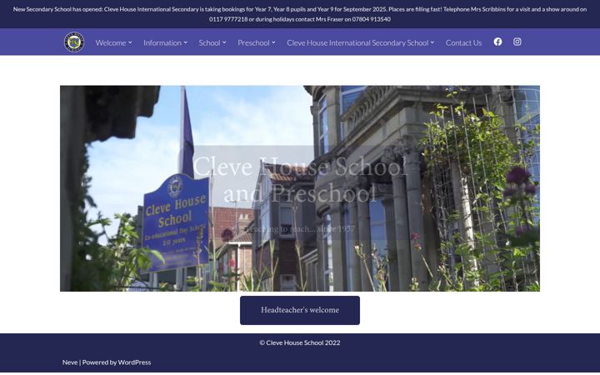Expand the International Secondary School dropdown chevron
Image resolution: width=600 pixels, height=375 pixels.
(x=432, y=42)
